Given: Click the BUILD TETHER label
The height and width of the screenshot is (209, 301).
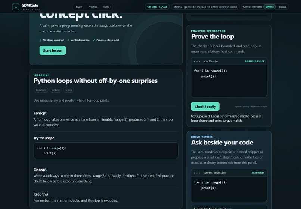Looking at the screenshot, I should (202, 137).
